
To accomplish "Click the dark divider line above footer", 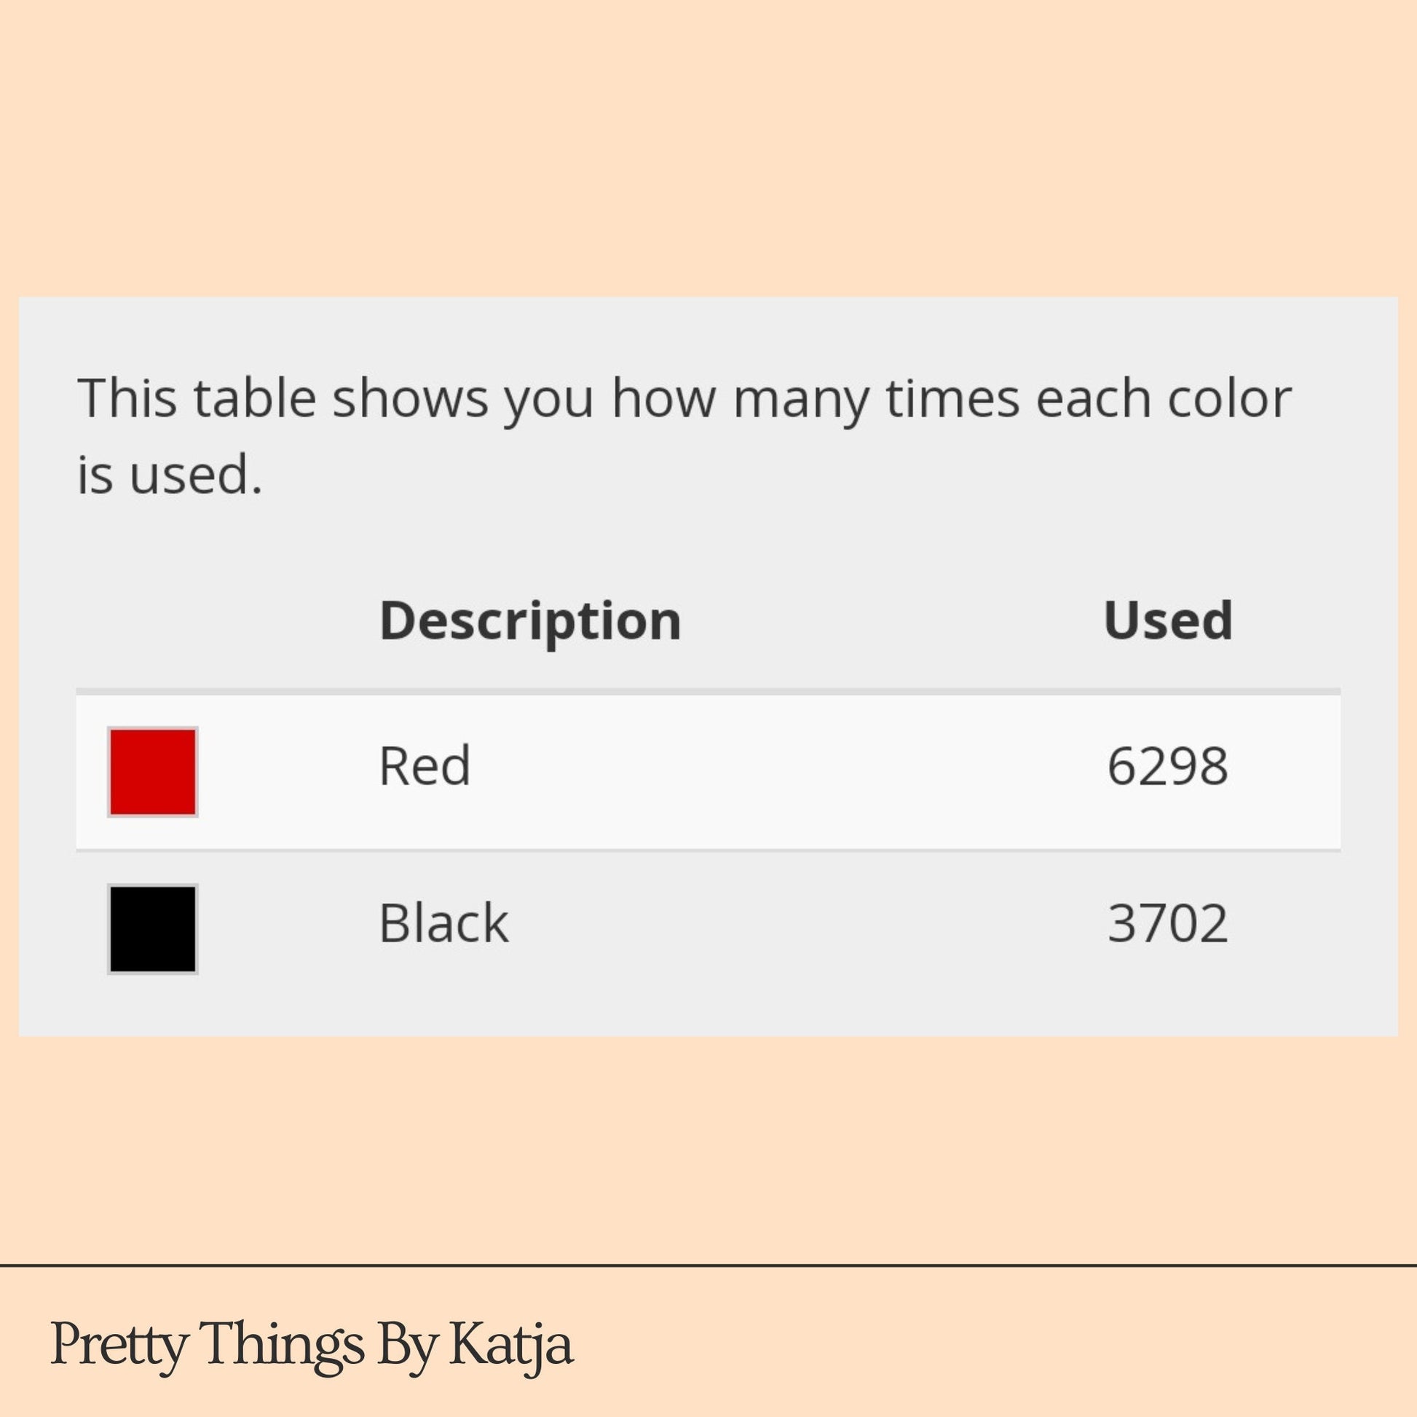I will click(x=708, y=1266).
